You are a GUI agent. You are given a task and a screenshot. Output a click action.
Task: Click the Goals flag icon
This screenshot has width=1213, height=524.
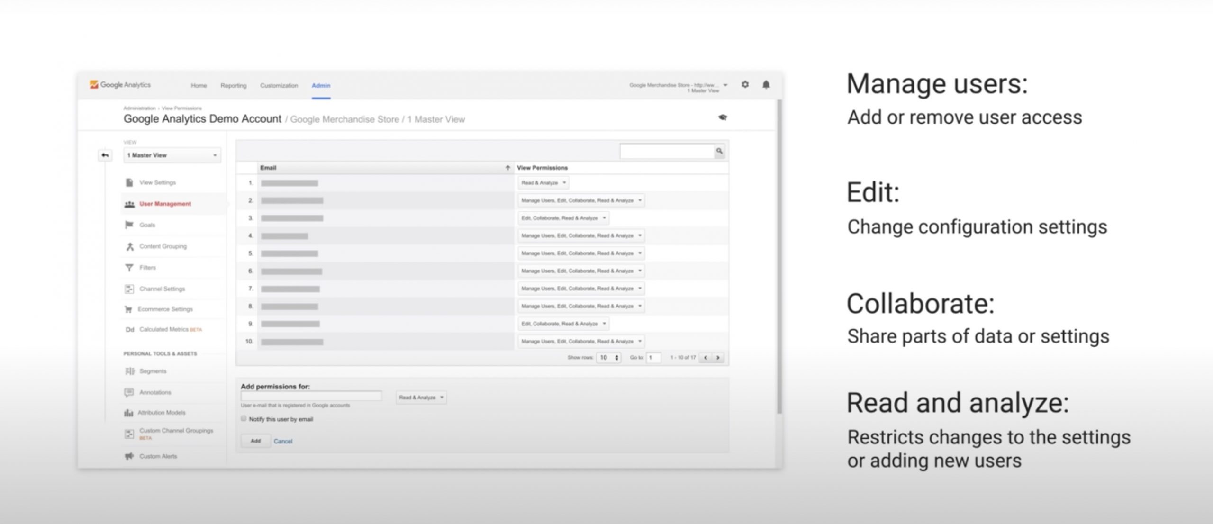click(x=129, y=225)
